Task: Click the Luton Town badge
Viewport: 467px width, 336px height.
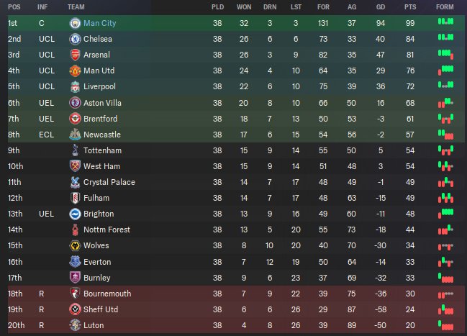Action: (75, 325)
